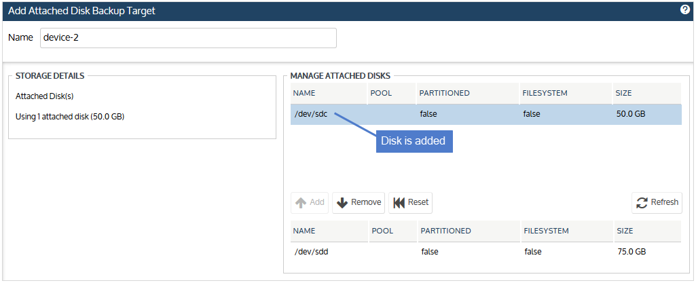This screenshot has width=696, height=283.
Task: Click the grayed Add up-arrow icon
Action: (x=301, y=203)
